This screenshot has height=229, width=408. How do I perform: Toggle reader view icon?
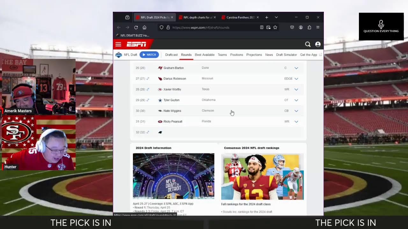click(262, 27)
